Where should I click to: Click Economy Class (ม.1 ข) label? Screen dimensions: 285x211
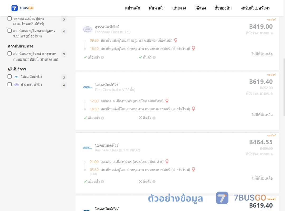point(113,32)
